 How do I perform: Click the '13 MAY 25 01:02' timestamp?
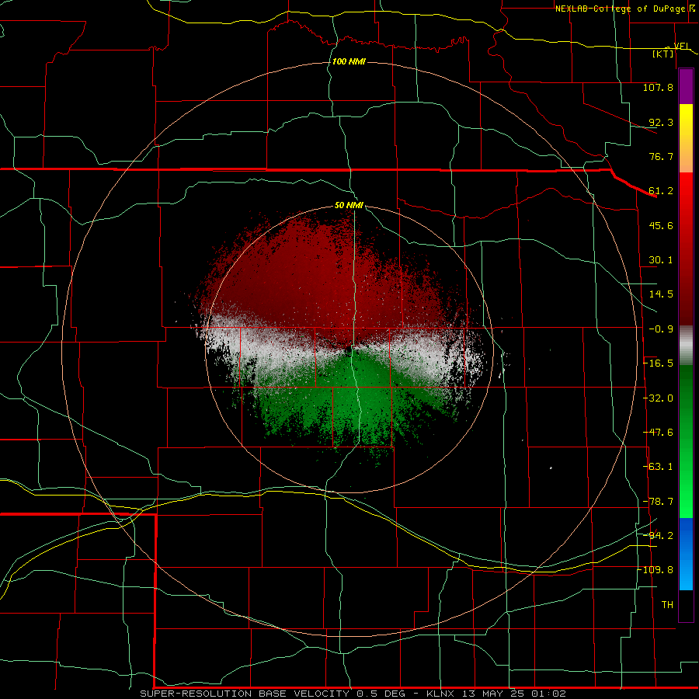click(513, 694)
